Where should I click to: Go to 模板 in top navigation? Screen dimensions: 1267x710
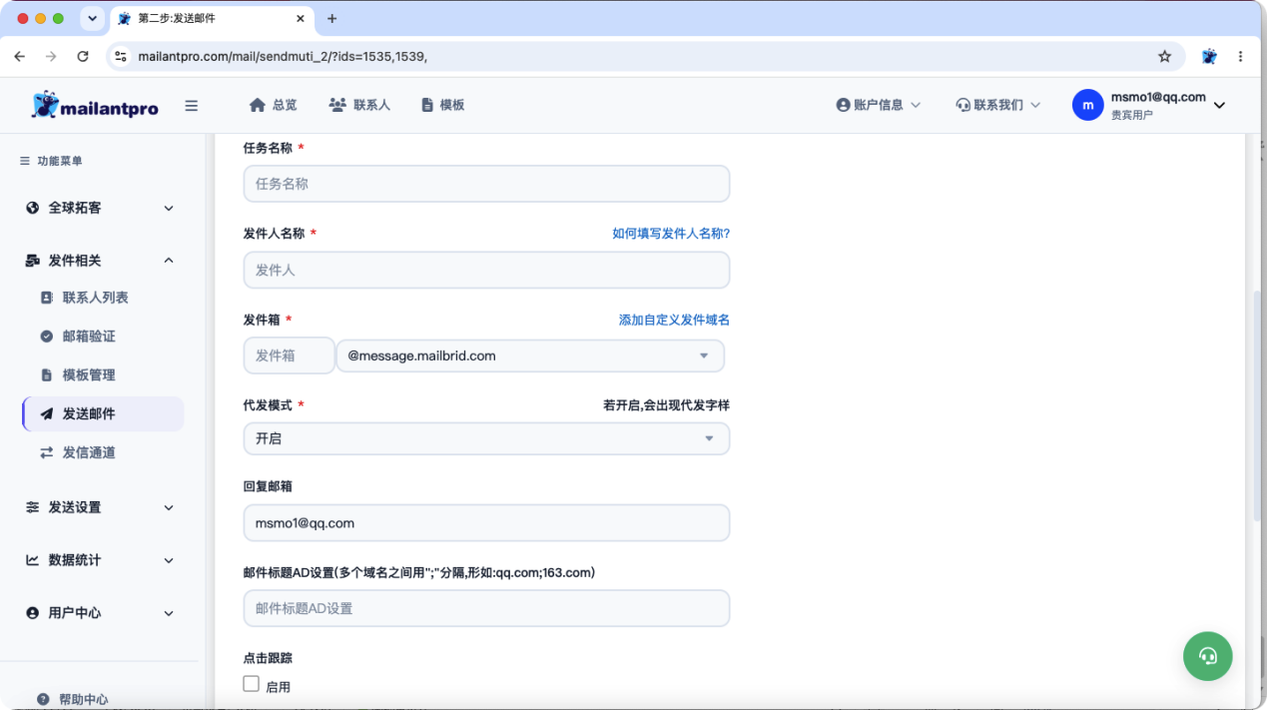click(443, 105)
